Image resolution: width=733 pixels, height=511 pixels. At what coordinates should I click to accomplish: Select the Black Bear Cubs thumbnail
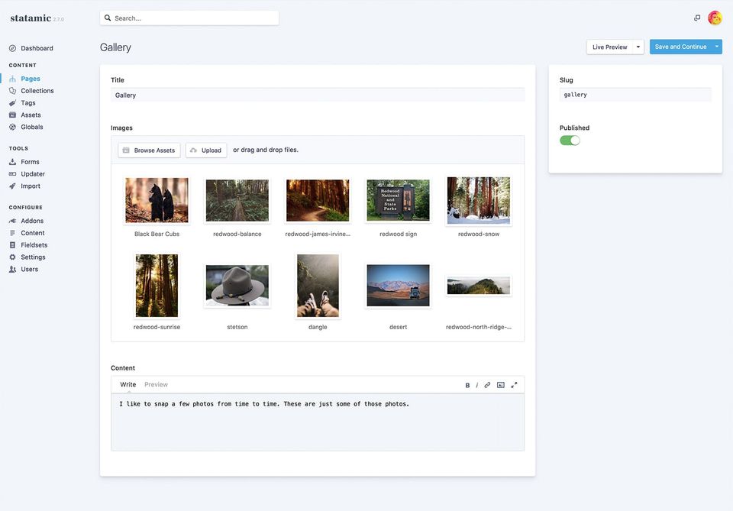(x=157, y=200)
